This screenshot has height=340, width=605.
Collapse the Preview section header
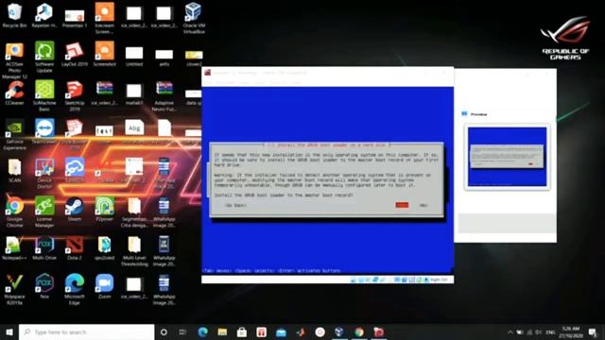[478, 114]
